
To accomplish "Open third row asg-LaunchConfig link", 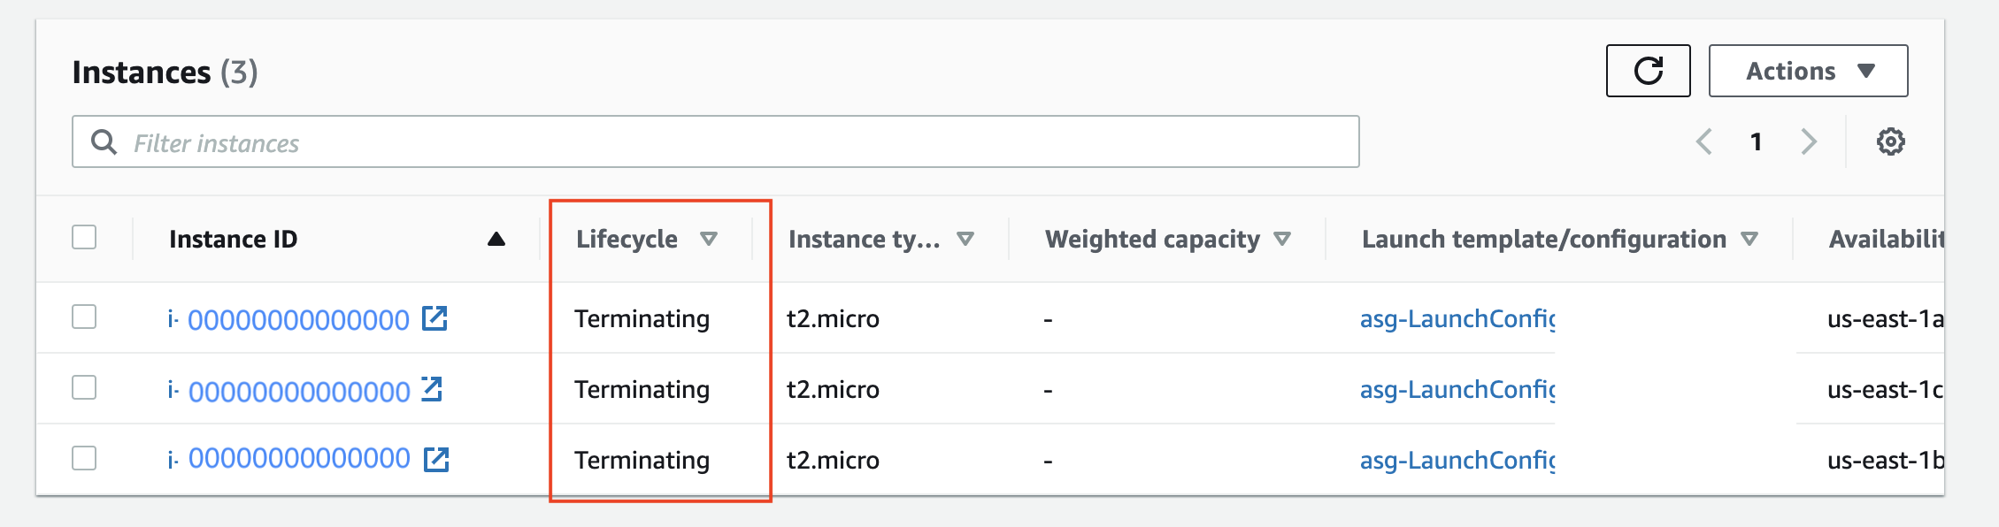I will (1457, 460).
